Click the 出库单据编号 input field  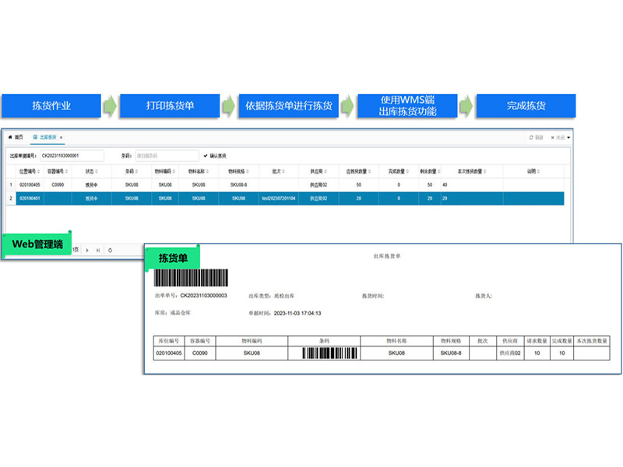71,156
